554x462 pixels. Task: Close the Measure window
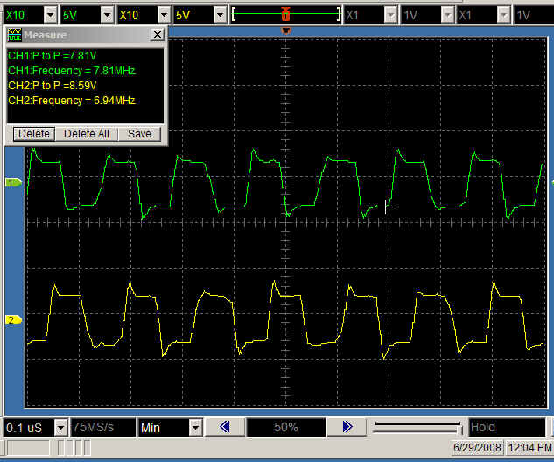[158, 35]
